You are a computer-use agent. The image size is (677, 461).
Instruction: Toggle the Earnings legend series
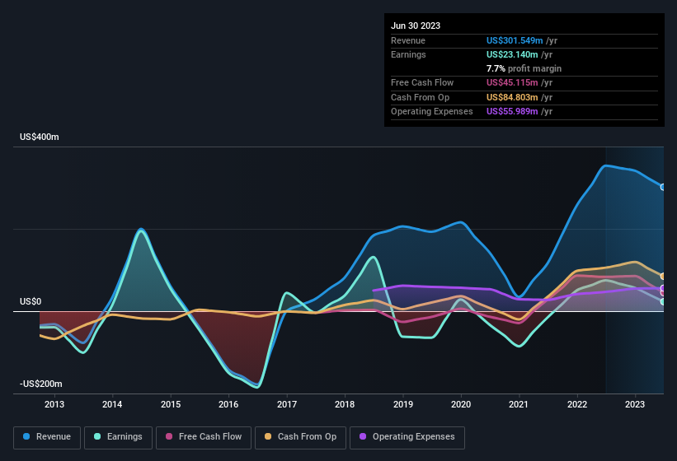pos(117,437)
